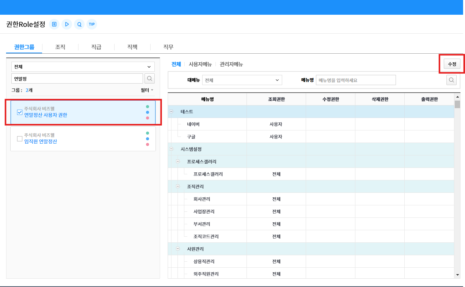
Task: Click search icon next to 연말정 group field
Action: click(149, 78)
